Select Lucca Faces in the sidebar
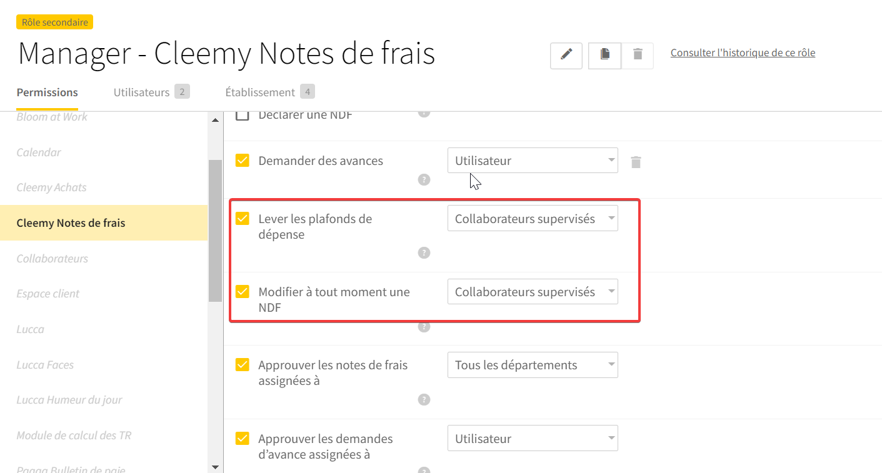This screenshot has height=473, width=882. 45,365
